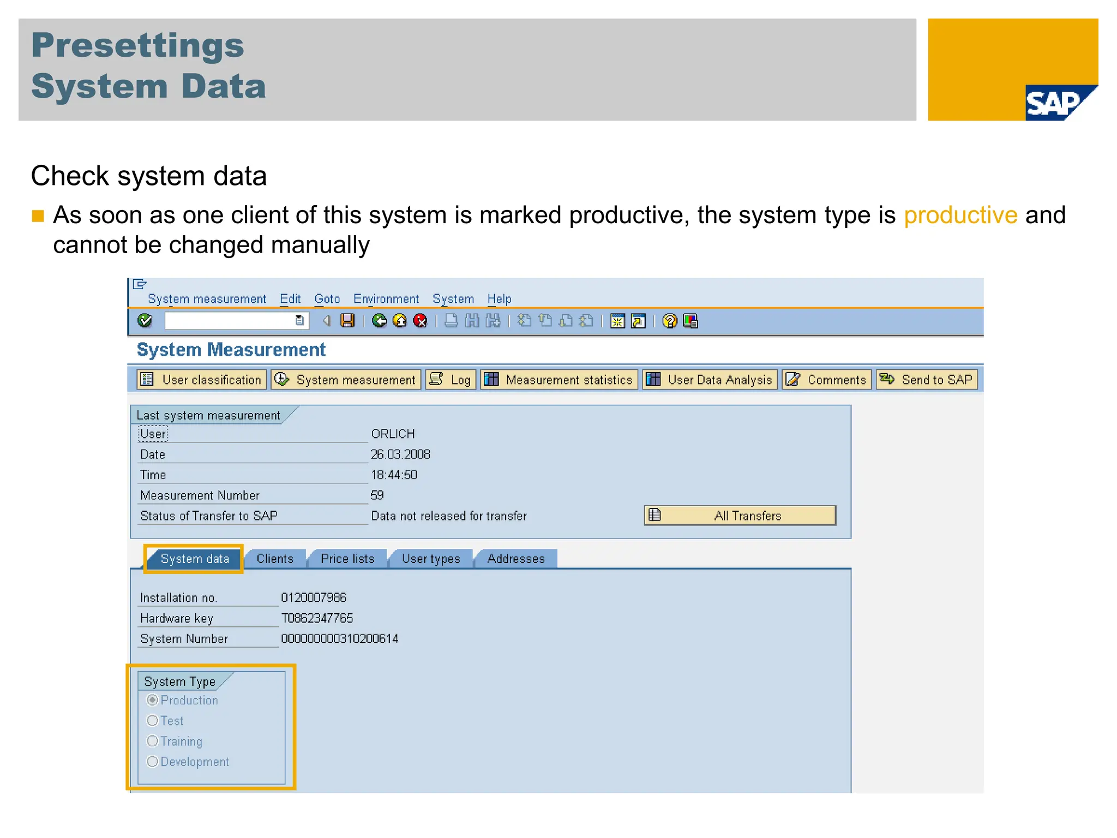This screenshot has height=838, width=1117.
Task: Click the All Transfers button
Action: (740, 516)
